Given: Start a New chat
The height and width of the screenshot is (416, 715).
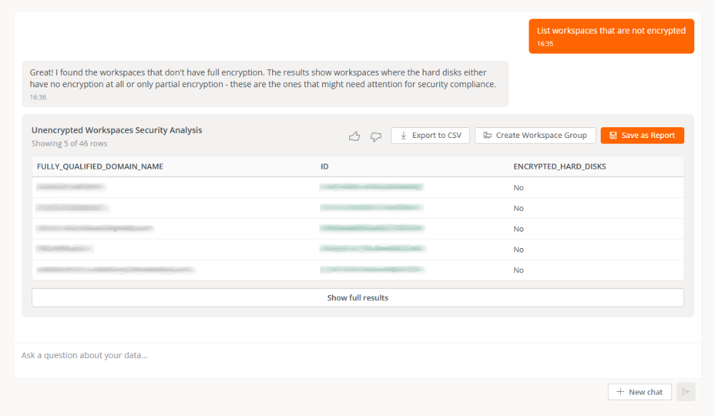Looking at the screenshot, I should 639,392.
